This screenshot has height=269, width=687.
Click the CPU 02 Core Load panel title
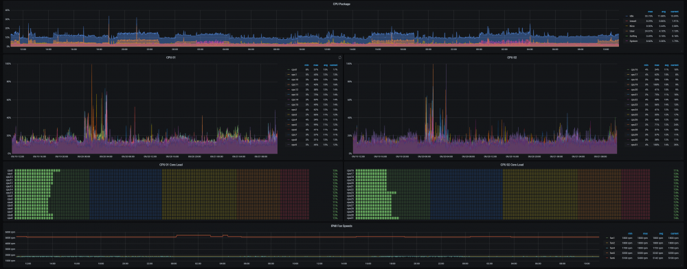click(x=512, y=165)
